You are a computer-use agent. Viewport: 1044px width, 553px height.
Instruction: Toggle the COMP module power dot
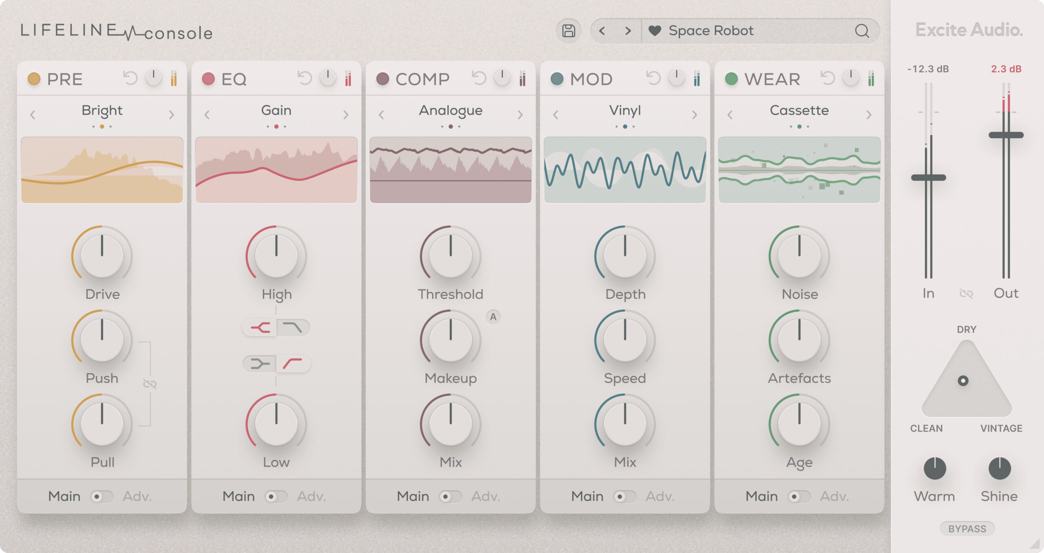tap(383, 79)
